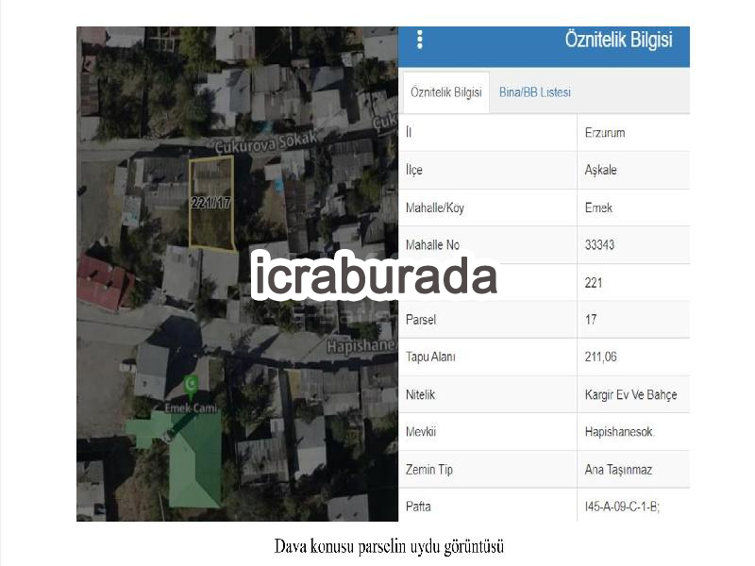Select the Tapu Alanı value 211,06
The height and width of the screenshot is (566, 755).
(600, 357)
